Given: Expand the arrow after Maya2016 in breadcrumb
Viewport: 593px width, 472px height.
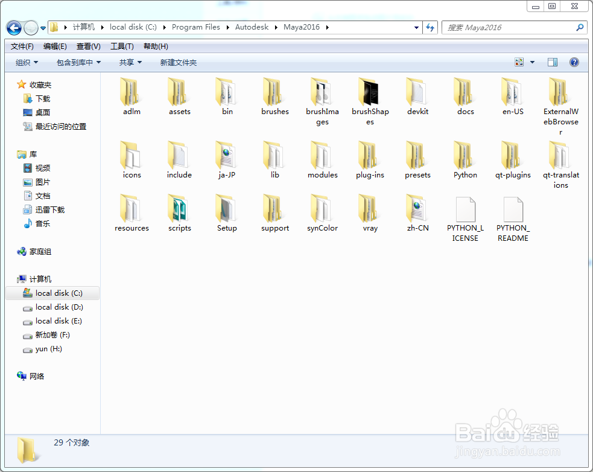Looking at the screenshot, I should click(327, 27).
